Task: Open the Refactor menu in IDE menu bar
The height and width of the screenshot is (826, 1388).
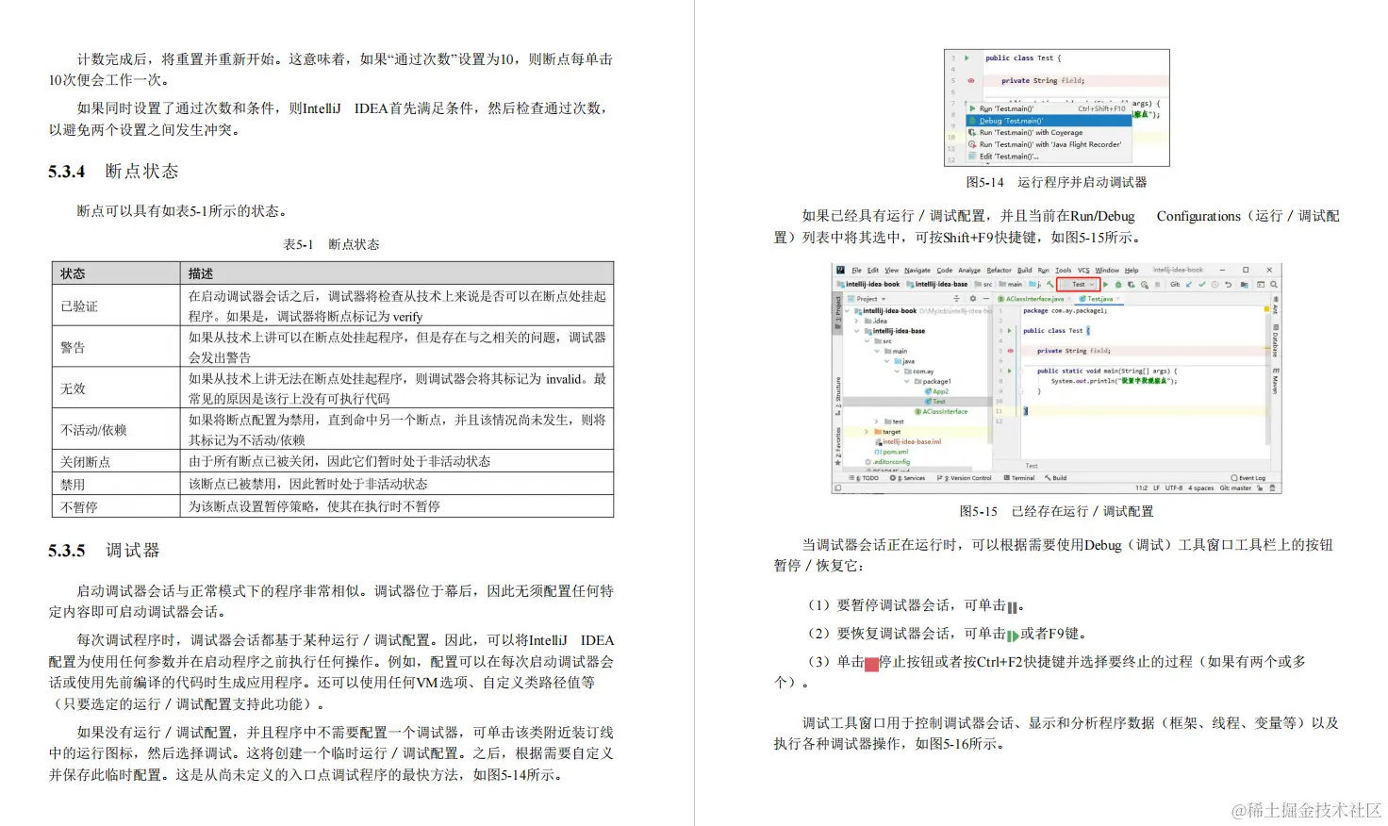Action: pyautogui.click(x=999, y=271)
